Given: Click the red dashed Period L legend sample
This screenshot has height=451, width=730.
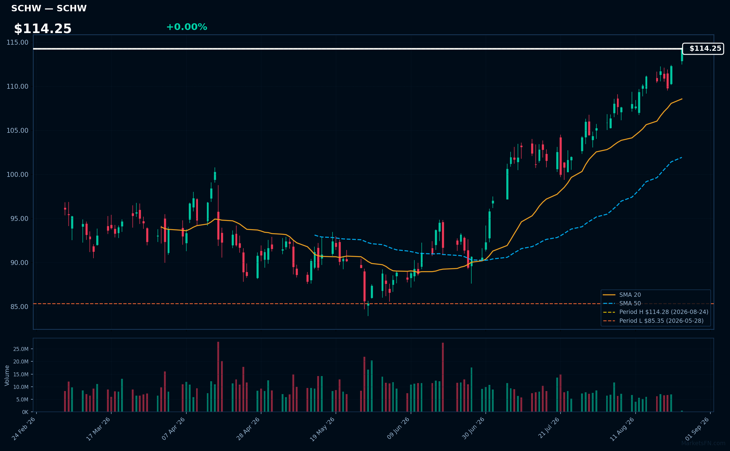Looking at the screenshot, I should coord(609,321).
